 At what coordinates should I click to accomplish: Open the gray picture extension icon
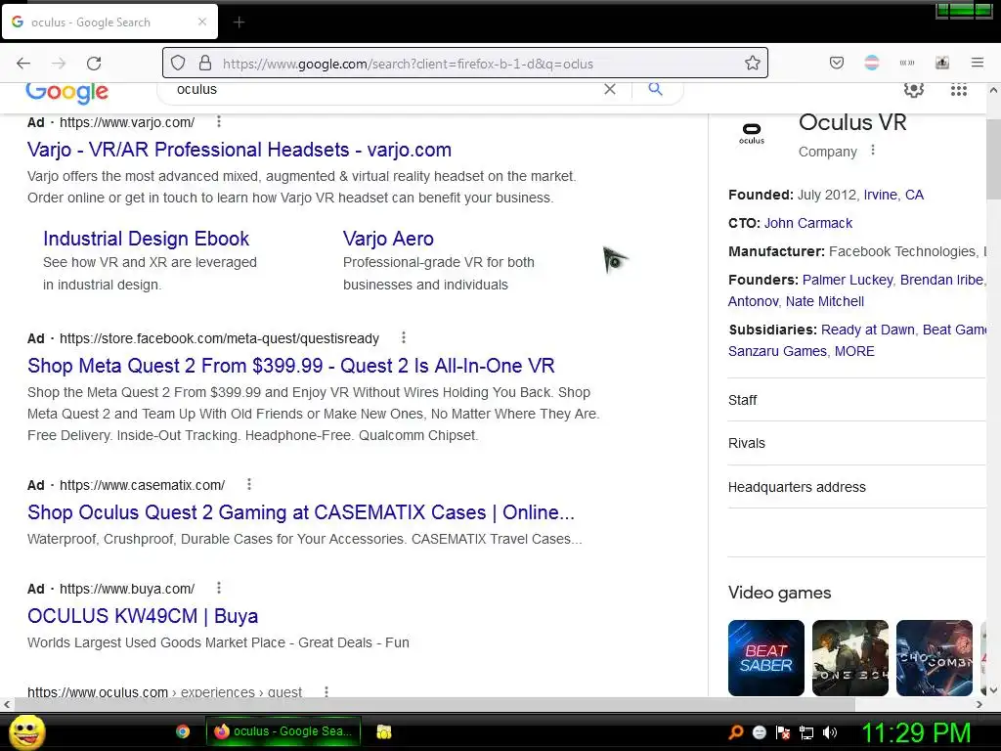click(942, 63)
